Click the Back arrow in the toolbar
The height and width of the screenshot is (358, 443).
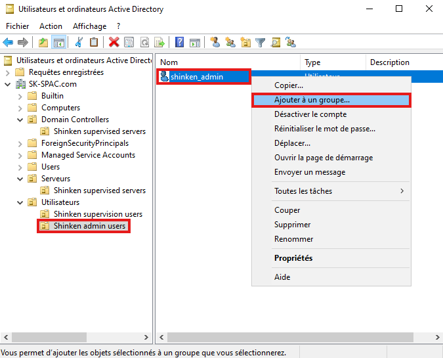(8, 43)
